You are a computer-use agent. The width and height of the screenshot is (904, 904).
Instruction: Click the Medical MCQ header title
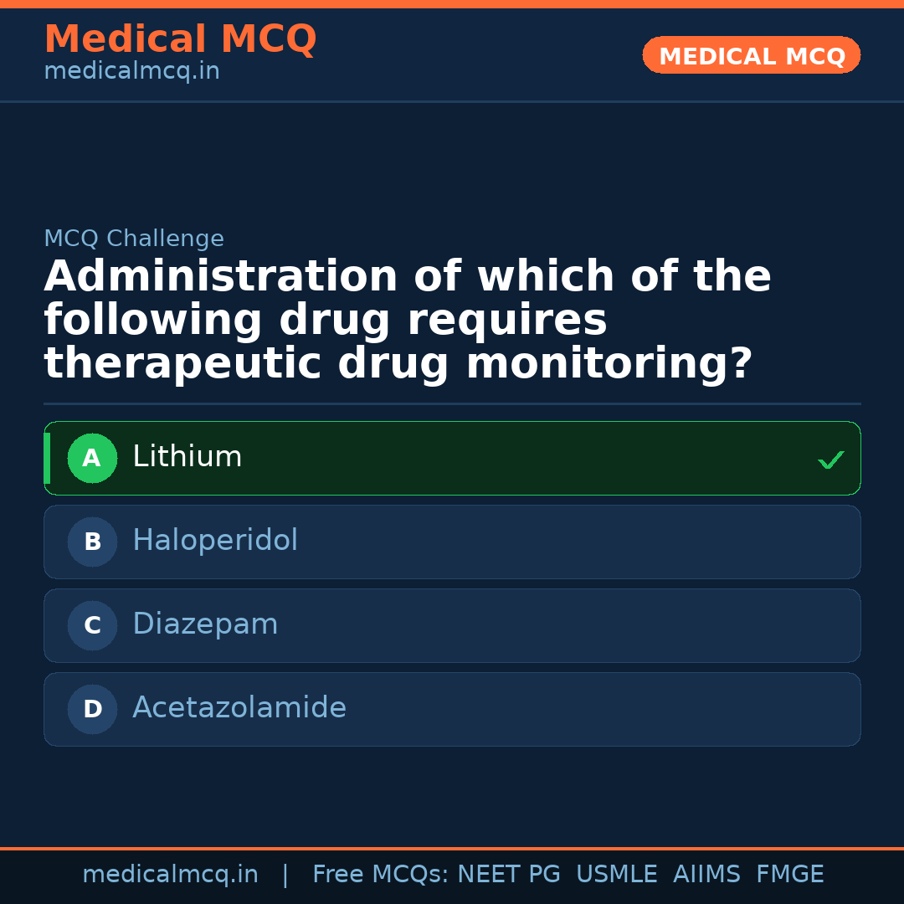pyautogui.click(x=180, y=39)
